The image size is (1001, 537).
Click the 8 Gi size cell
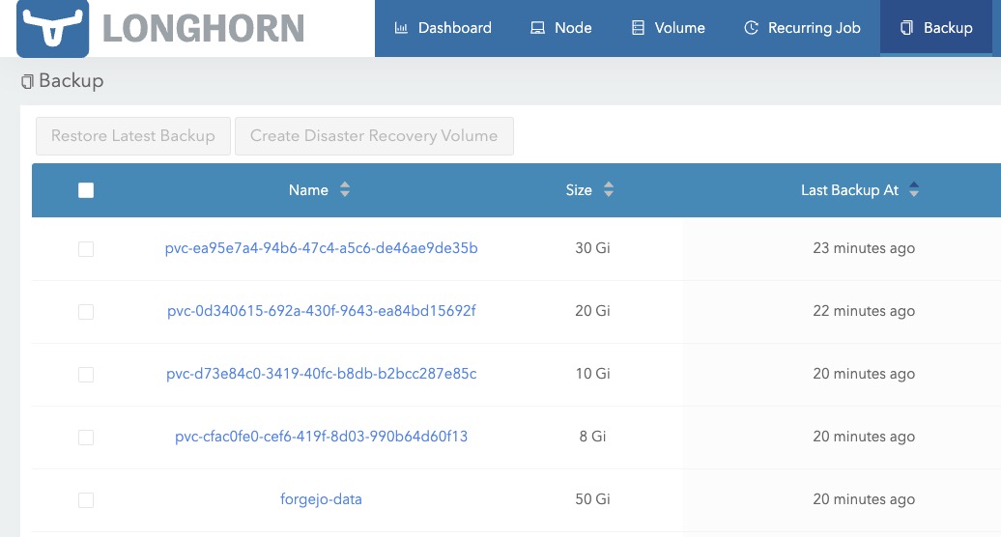[x=592, y=437]
